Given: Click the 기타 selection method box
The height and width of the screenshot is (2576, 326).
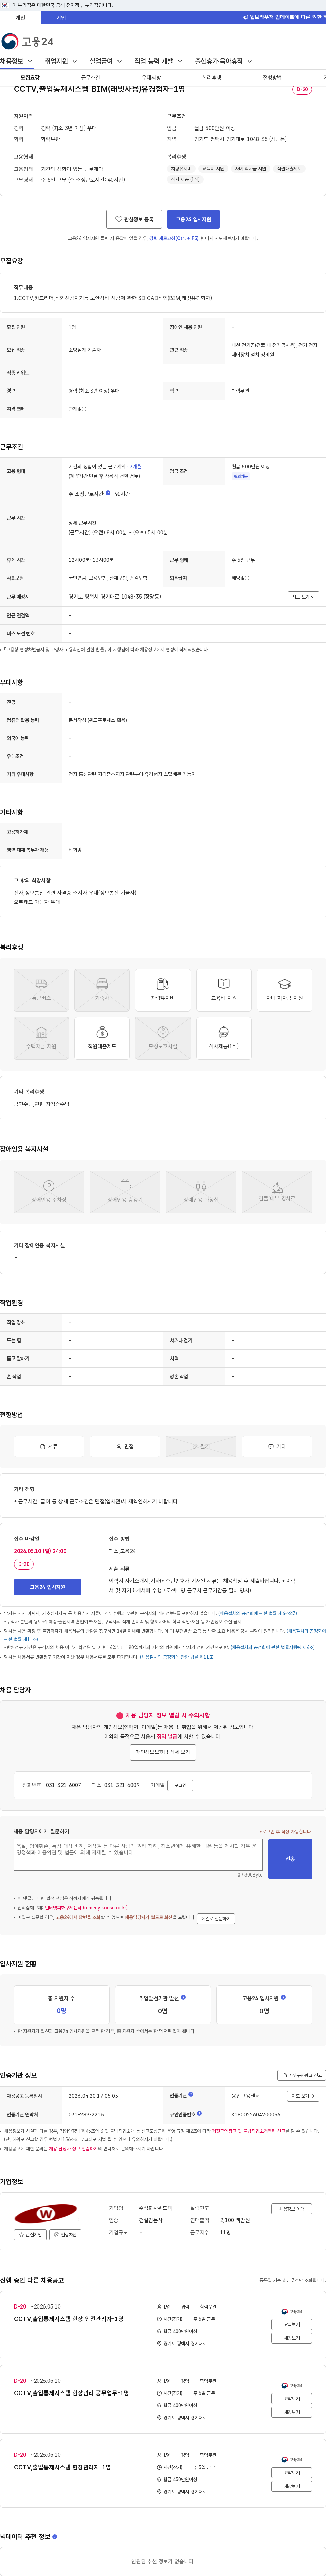Looking at the screenshot, I should pyautogui.click(x=277, y=1446).
